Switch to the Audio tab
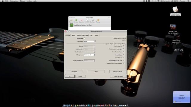Image resolution: width=191 pixels, height=107 pixels. pos(73,35)
